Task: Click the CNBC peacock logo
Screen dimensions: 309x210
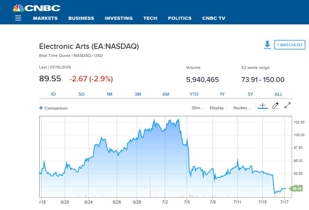Action: [18, 8]
